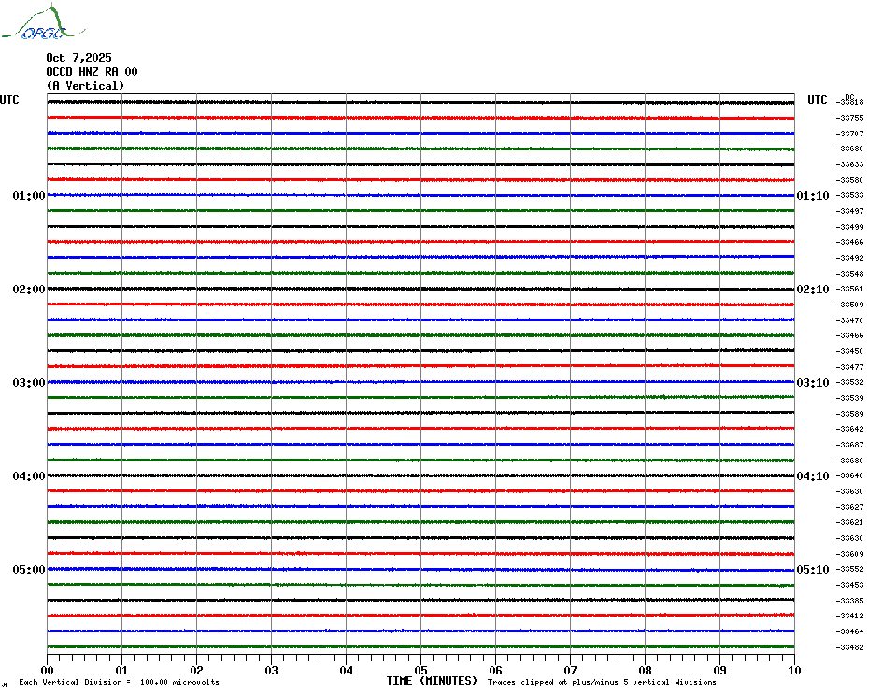The height and width of the screenshot is (695, 869).
Task: Click the Traces clipped footer note
Action: pos(602,683)
